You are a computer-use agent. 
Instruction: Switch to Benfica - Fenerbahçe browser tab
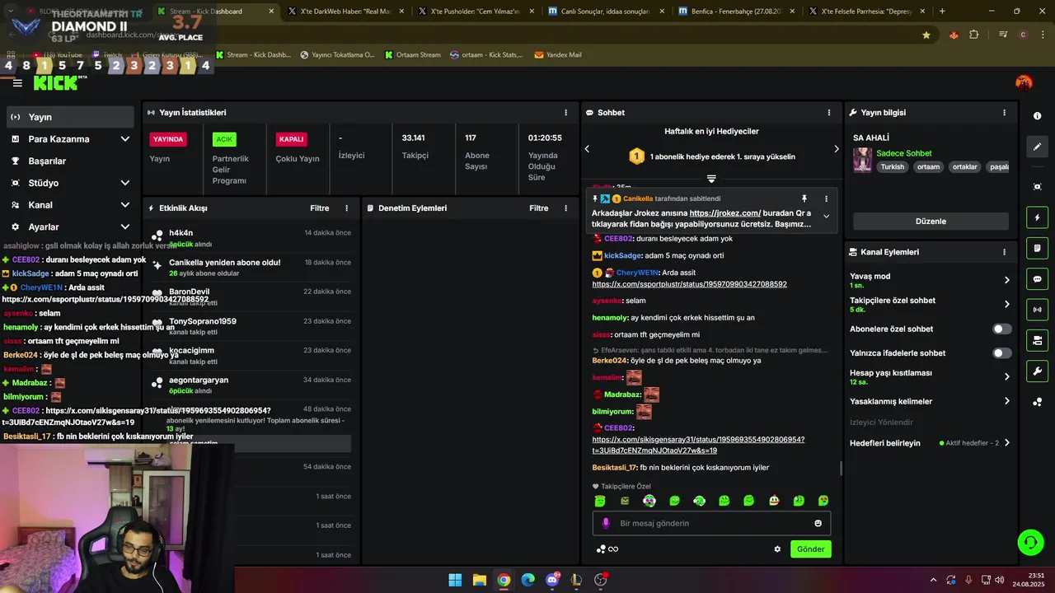735,12
